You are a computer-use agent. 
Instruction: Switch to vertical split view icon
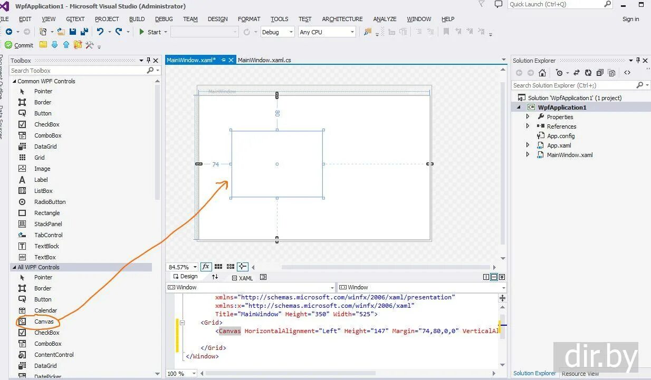(x=486, y=277)
